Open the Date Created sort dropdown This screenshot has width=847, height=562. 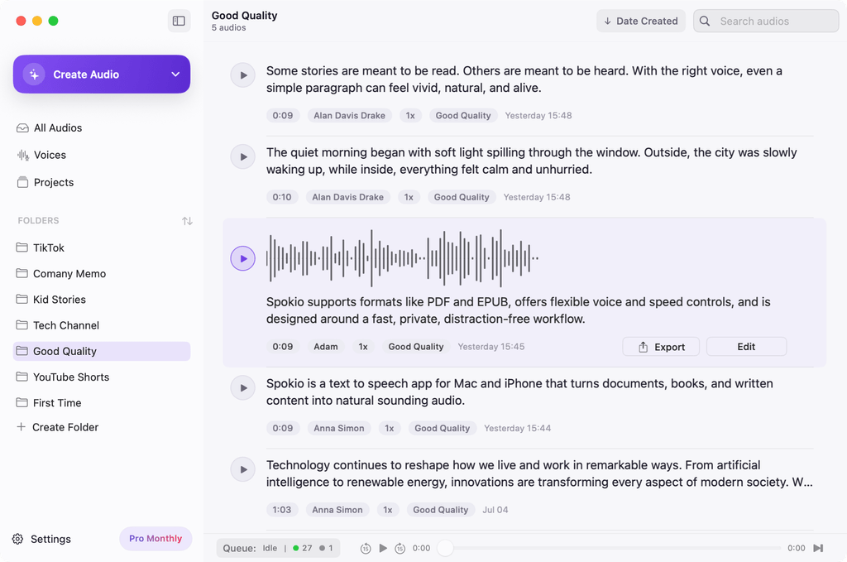click(x=641, y=21)
